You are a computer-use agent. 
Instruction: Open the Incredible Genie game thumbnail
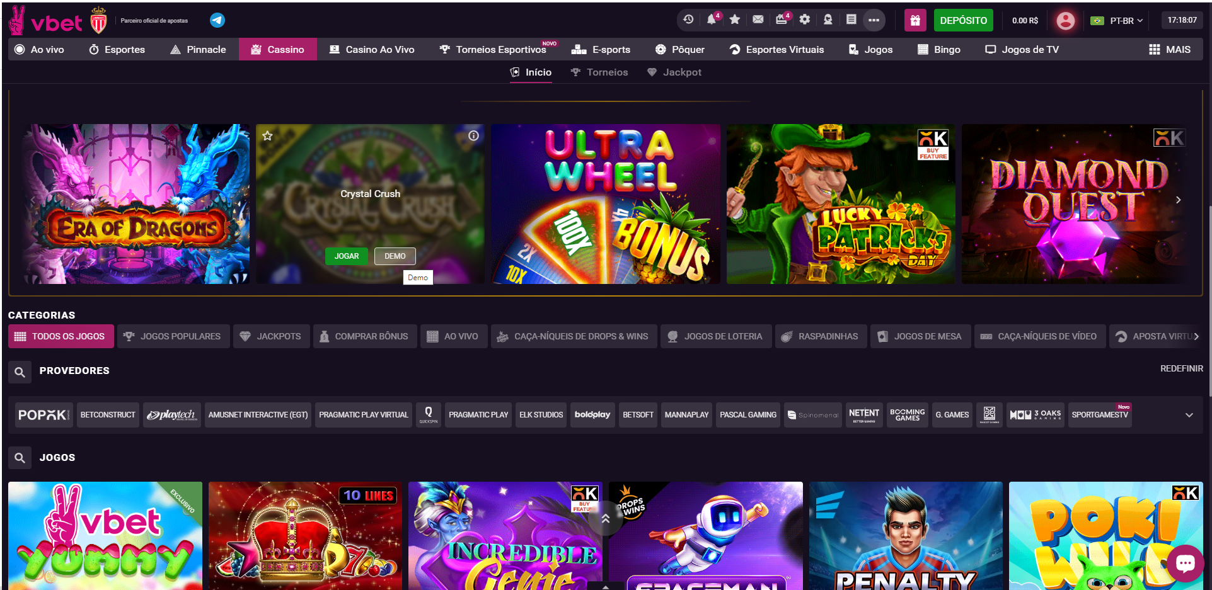tap(505, 536)
